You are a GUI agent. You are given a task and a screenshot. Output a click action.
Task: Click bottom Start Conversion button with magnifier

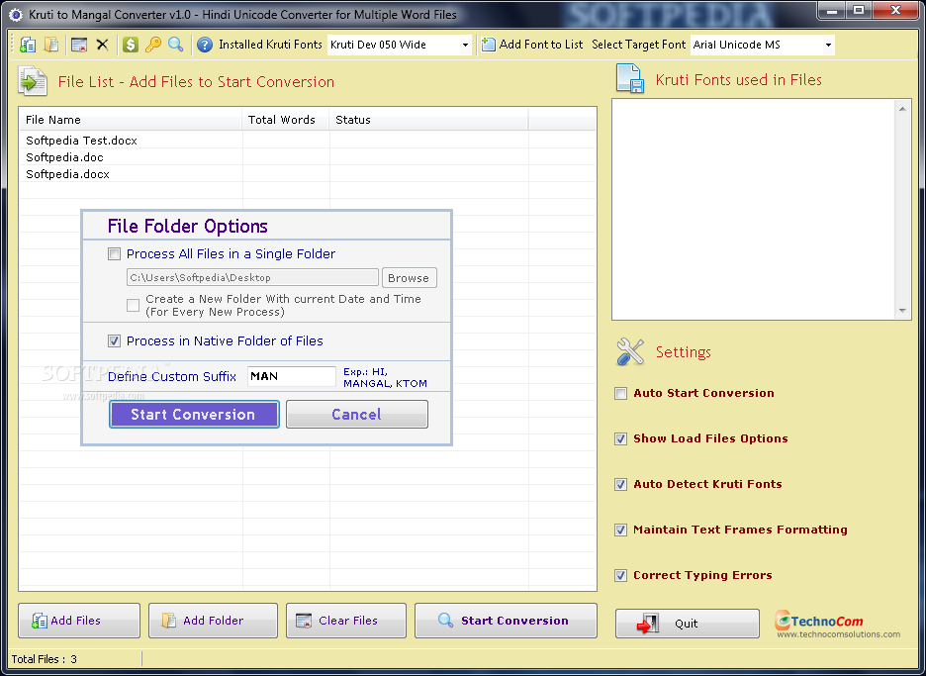[x=507, y=621]
